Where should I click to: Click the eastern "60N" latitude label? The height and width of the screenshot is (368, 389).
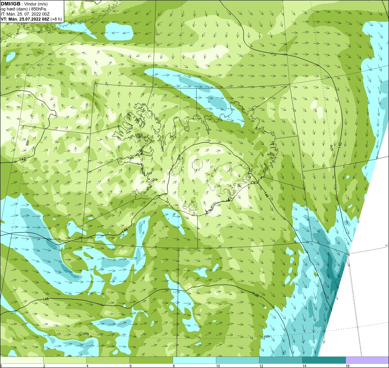pos(267,337)
